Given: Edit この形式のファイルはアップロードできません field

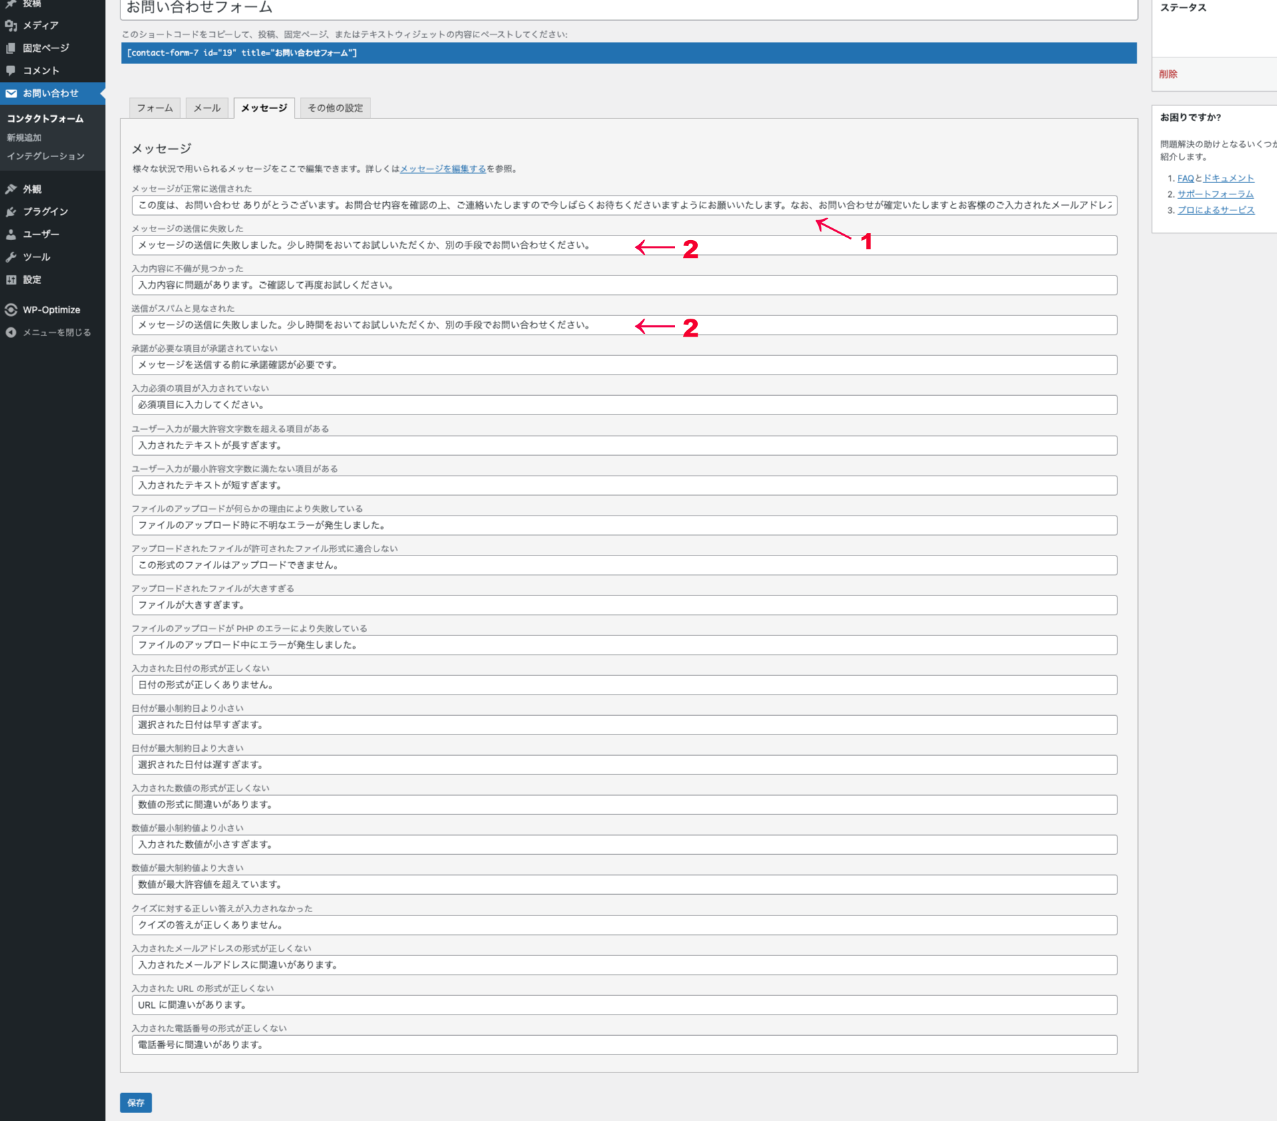Looking at the screenshot, I should point(625,565).
